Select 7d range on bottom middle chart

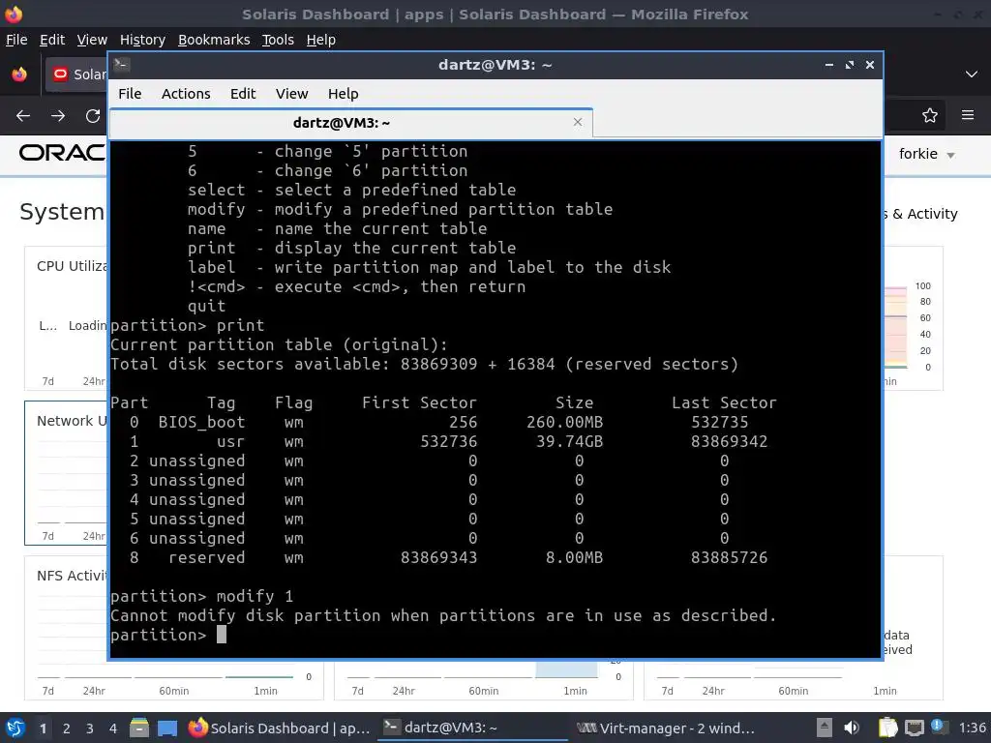pyautogui.click(x=358, y=691)
